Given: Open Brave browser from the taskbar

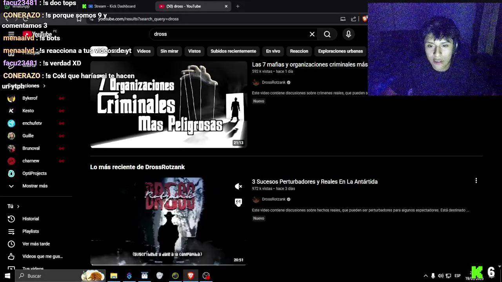Looking at the screenshot, I should (x=191, y=276).
